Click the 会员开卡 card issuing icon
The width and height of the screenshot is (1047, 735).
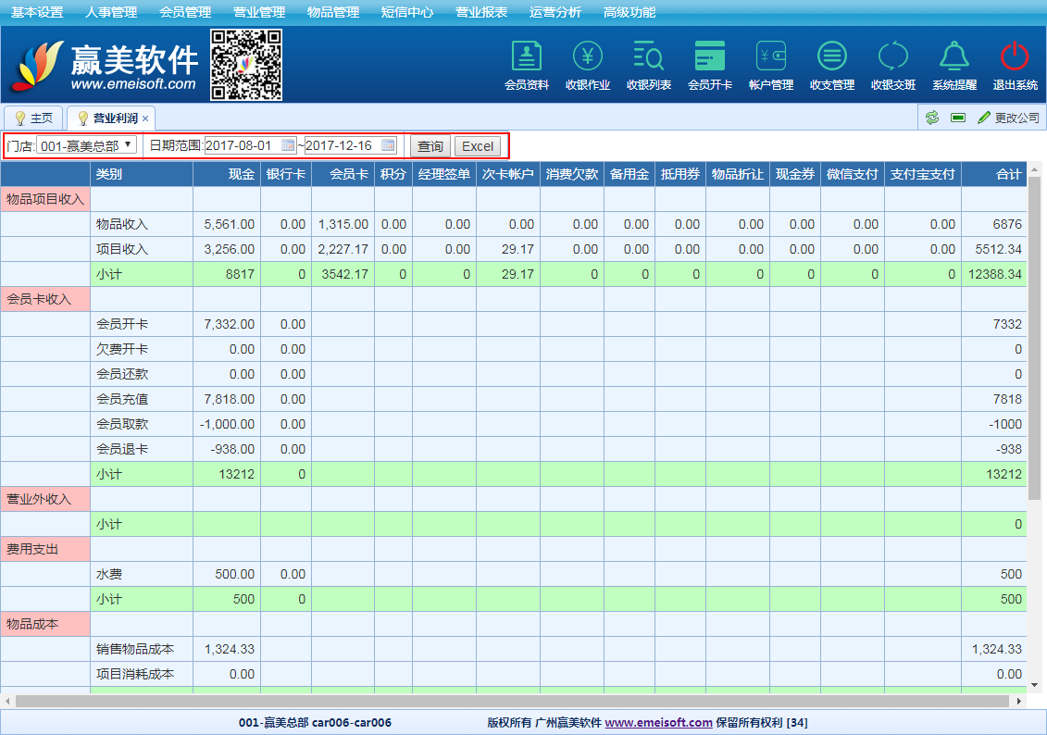point(709,57)
